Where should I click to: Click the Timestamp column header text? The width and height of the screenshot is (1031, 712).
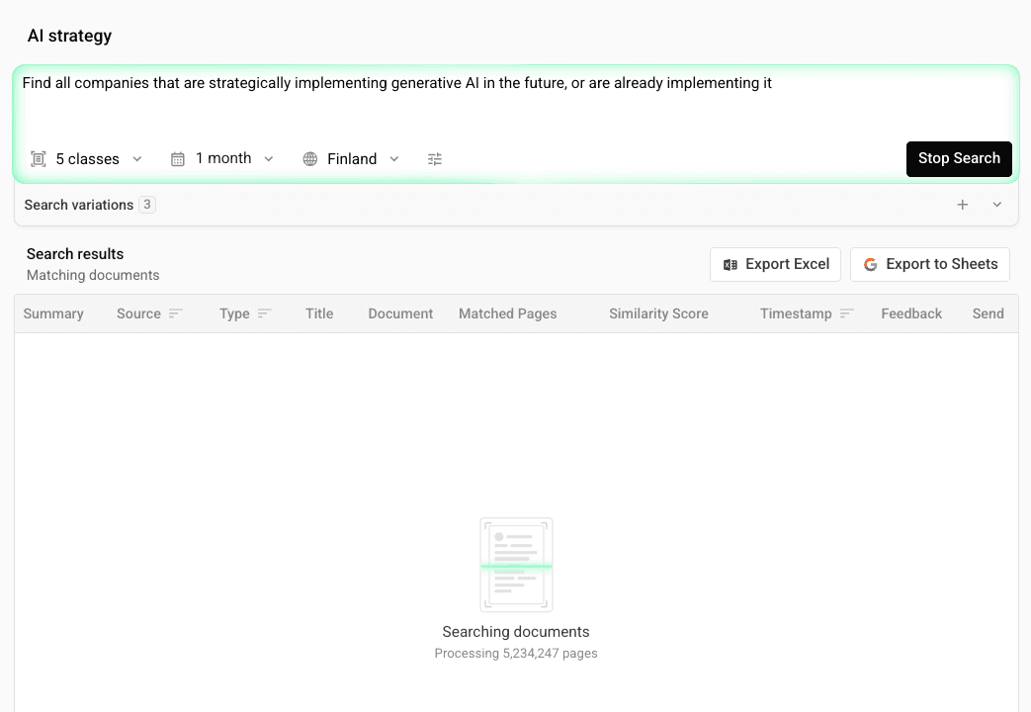click(x=796, y=313)
